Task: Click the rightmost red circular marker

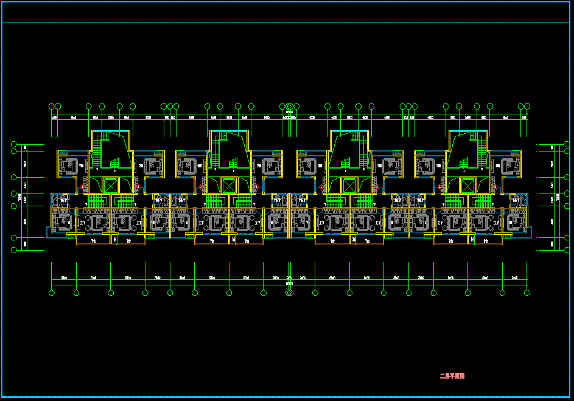Action: pyautogui.click(x=495, y=187)
